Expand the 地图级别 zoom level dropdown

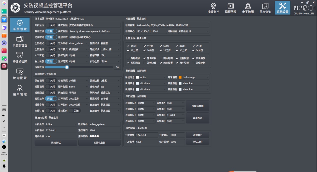[193, 31]
